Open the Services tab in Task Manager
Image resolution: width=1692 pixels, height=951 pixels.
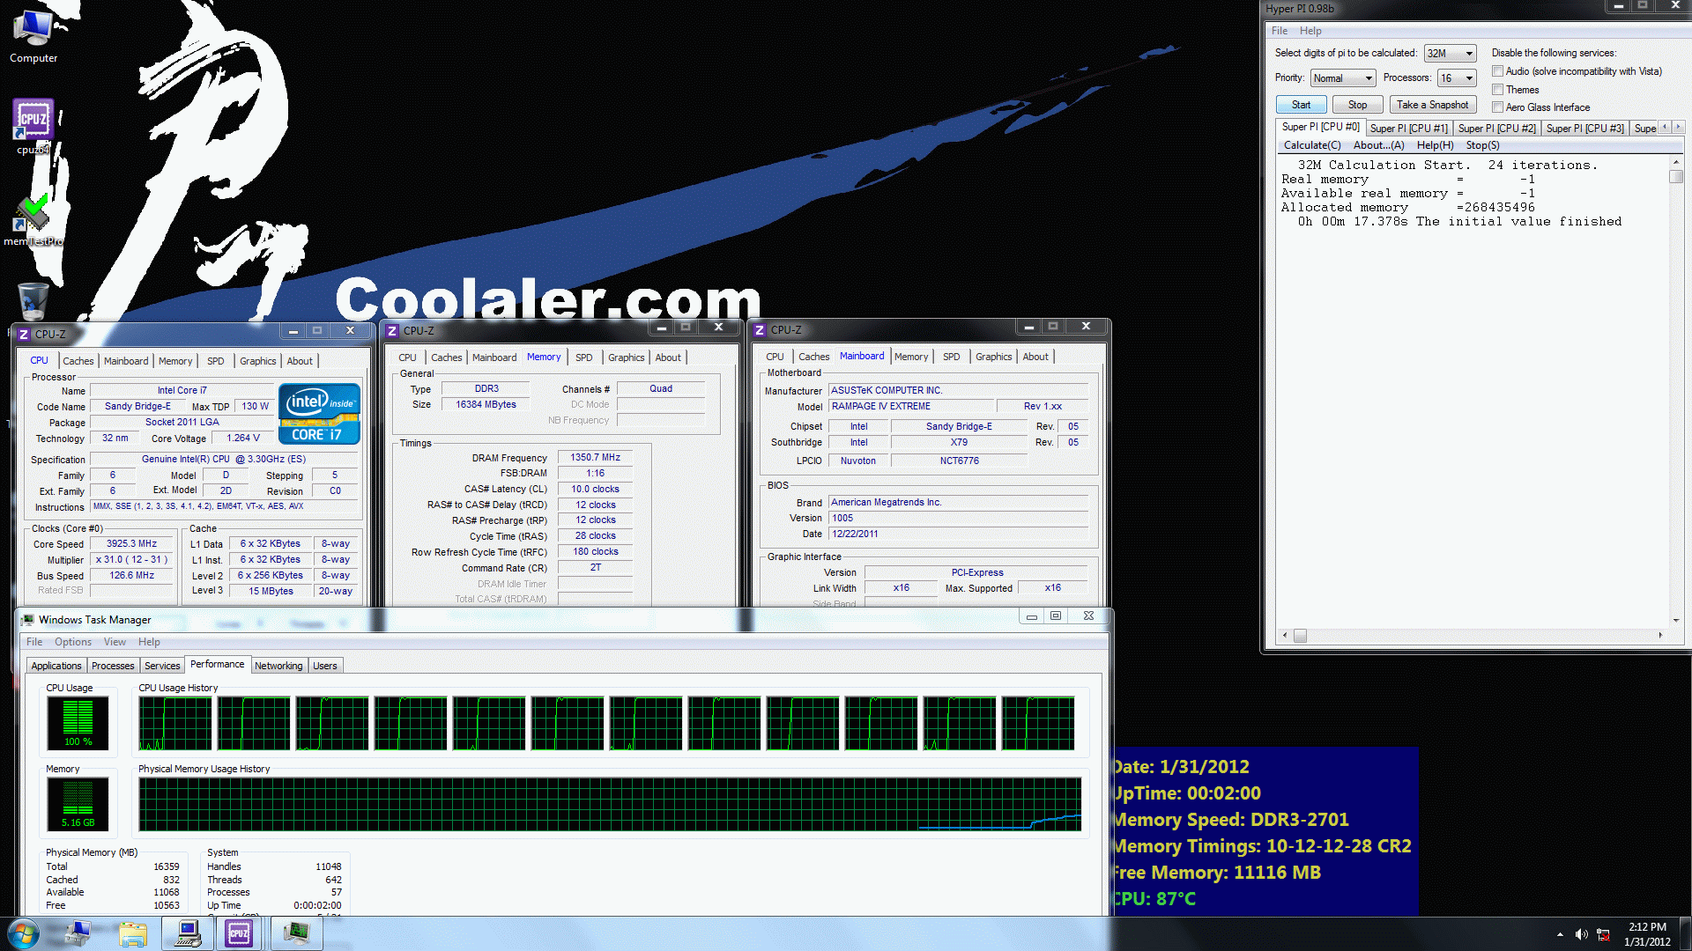[x=162, y=666]
